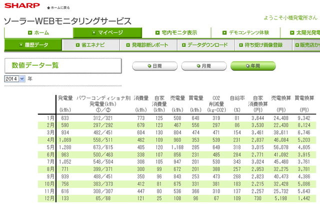Click the arrow icon on デモコンテンツ体験 tab
The height and width of the screenshot is (204, 320).
coord(224,33)
